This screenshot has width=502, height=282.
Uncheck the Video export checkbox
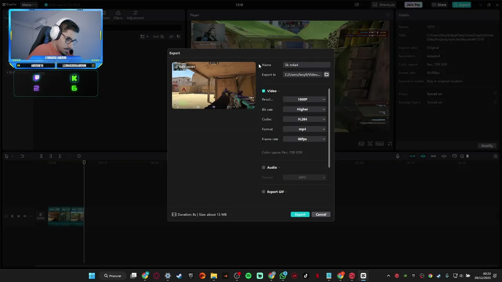(x=264, y=91)
